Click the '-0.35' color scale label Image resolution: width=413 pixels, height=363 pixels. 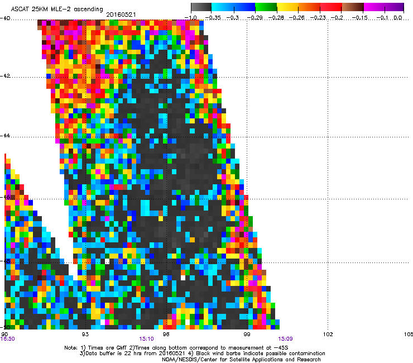click(x=212, y=18)
